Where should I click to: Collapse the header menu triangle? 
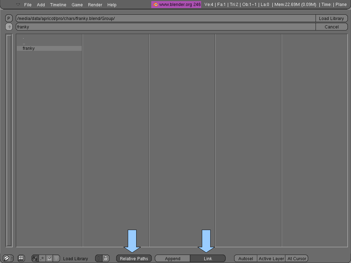click(18, 5)
